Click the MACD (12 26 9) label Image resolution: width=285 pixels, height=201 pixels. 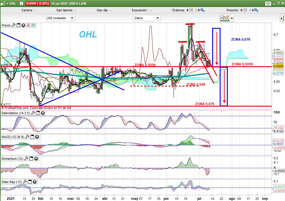tap(13, 137)
